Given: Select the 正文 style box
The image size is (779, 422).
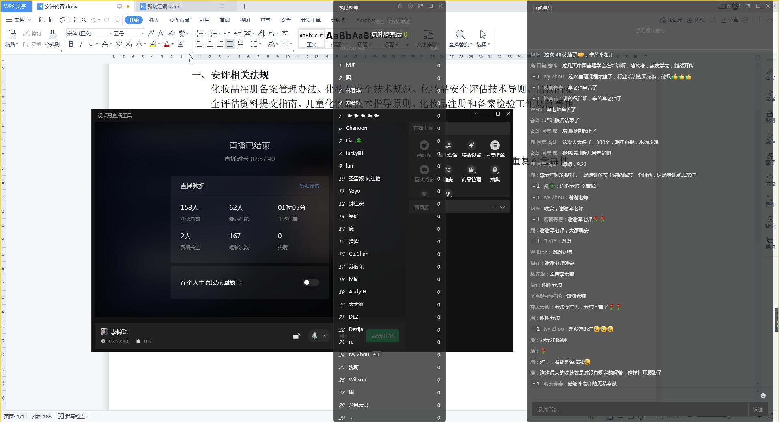Looking at the screenshot, I should tap(312, 39).
